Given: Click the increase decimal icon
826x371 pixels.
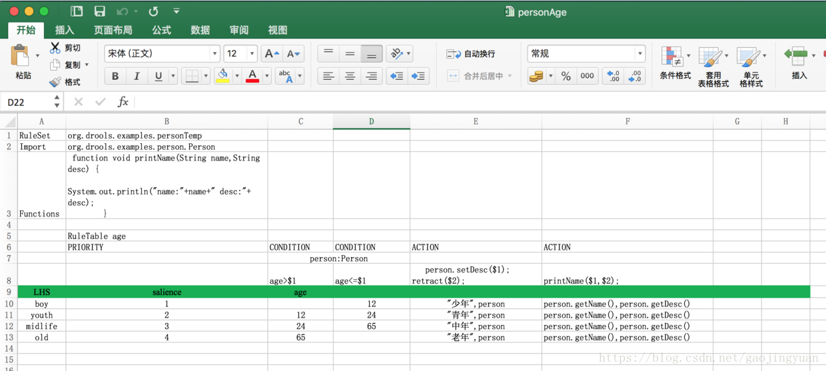Looking at the screenshot, I should [x=613, y=76].
